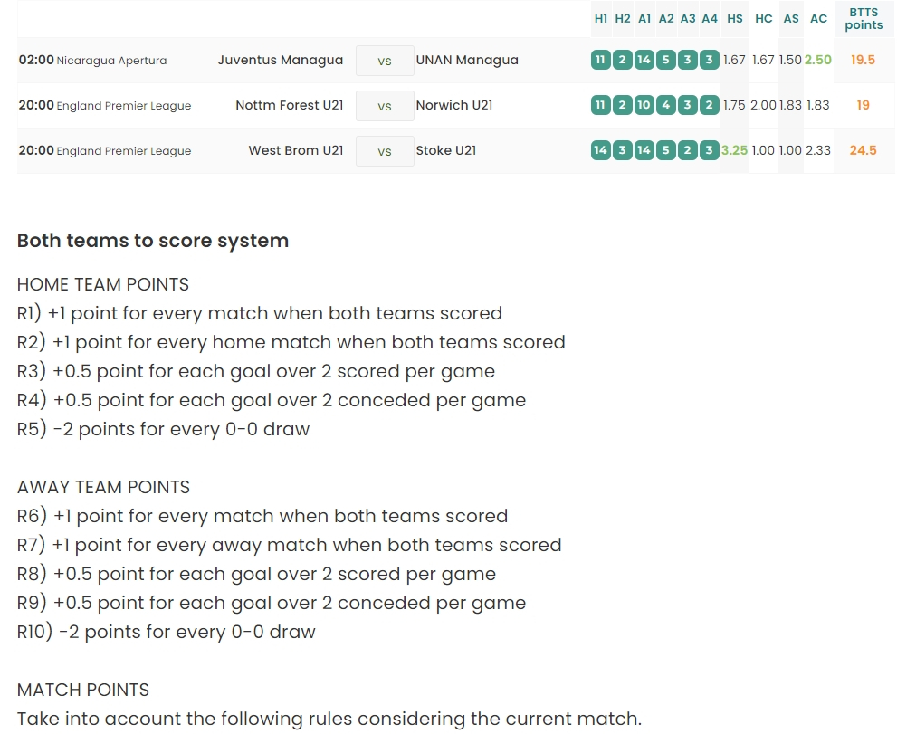897x734 pixels.
Task: Open the Juventus Managua team link
Action: (x=281, y=61)
